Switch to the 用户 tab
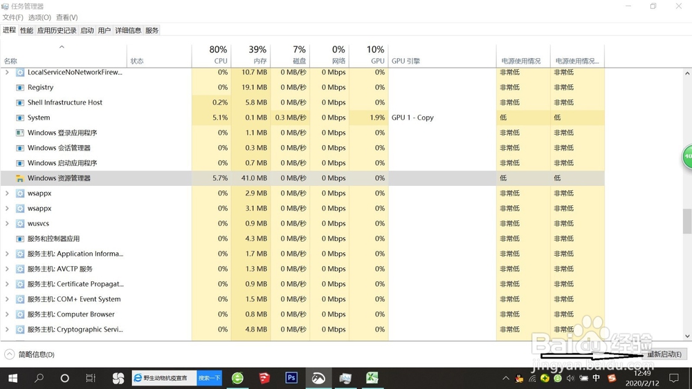 pos(104,30)
